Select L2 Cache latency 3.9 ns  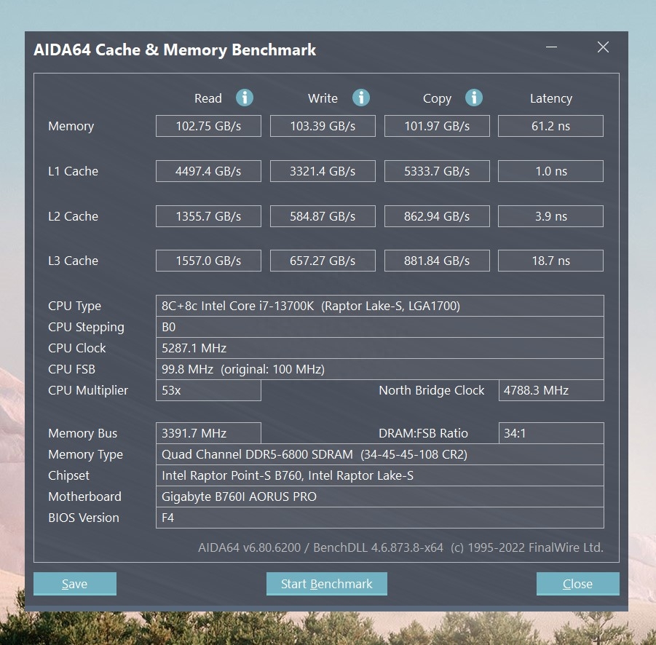pyautogui.click(x=550, y=216)
